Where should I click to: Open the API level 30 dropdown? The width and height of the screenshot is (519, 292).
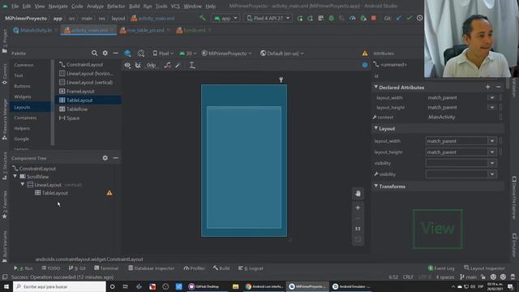[x=188, y=54]
